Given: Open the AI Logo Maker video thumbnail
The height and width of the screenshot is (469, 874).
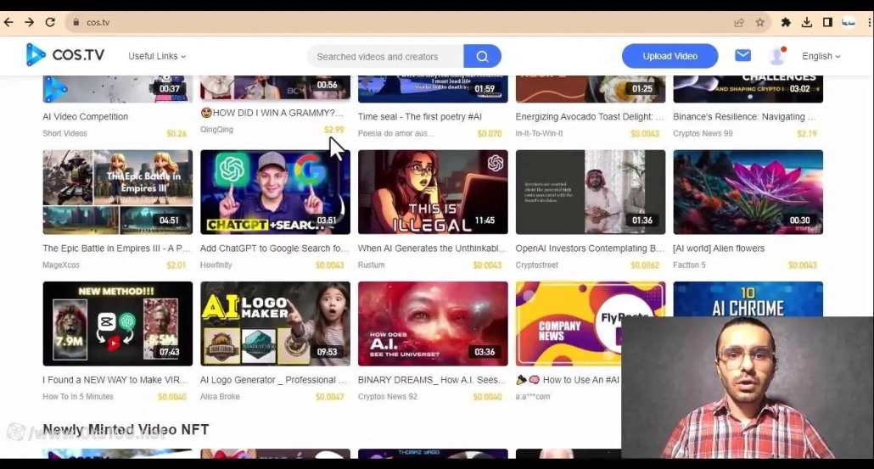Looking at the screenshot, I should click(x=275, y=323).
